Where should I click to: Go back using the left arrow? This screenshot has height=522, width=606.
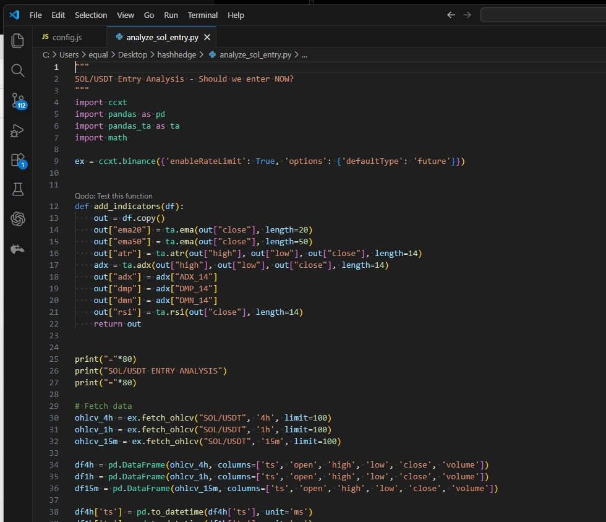point(451,15)
